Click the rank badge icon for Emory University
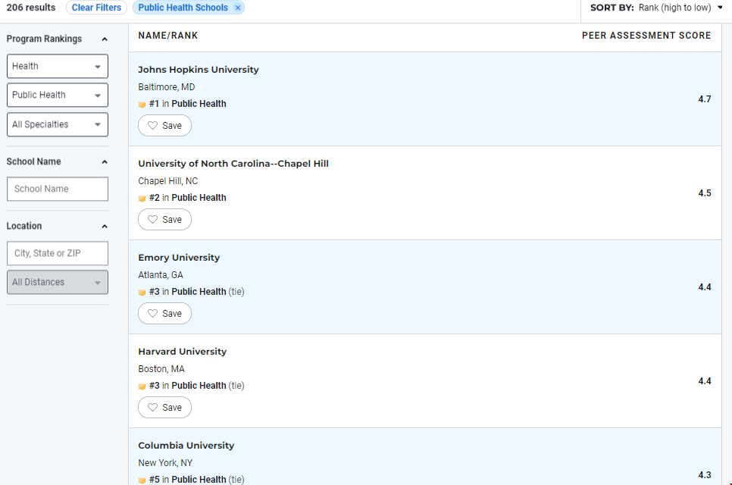 point(142,293)
